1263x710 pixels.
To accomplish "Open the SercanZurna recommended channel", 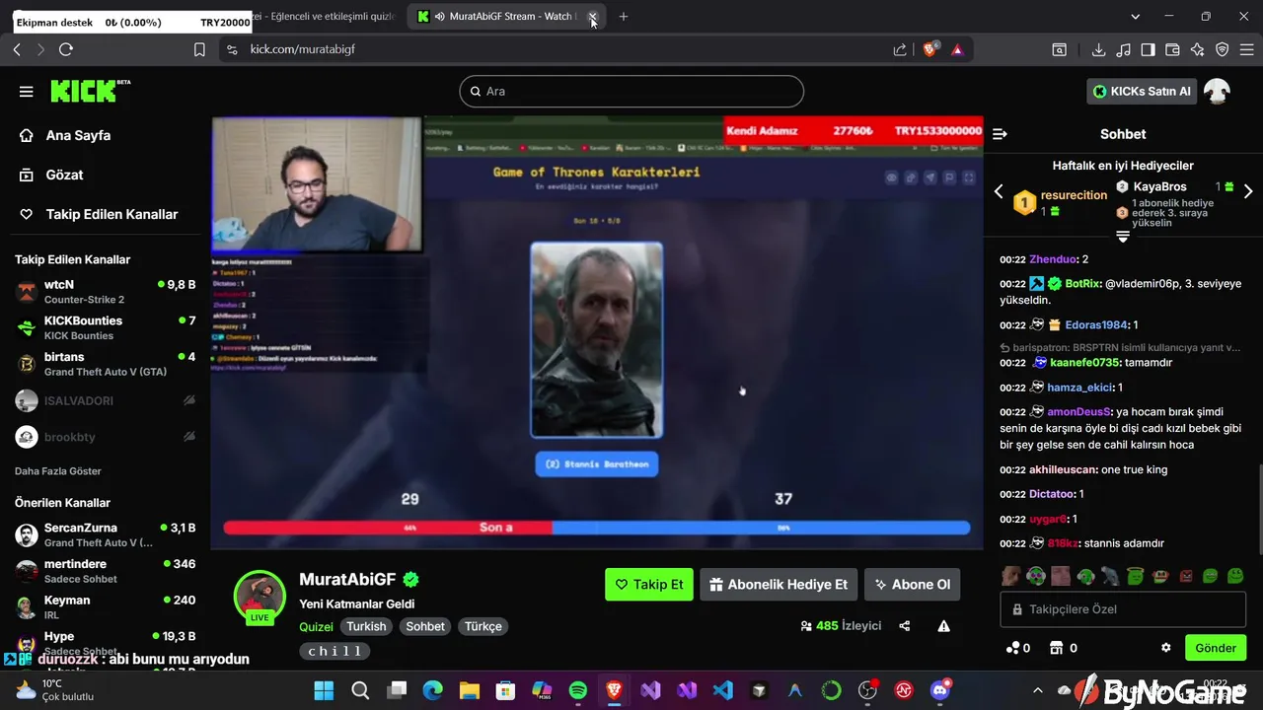I will tap(105, 534).
